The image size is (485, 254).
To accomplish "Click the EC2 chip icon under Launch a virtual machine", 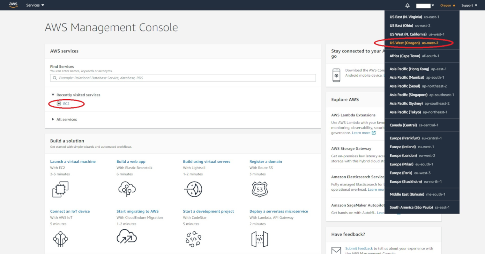I will pyautogui.click(x=60, y=189).
